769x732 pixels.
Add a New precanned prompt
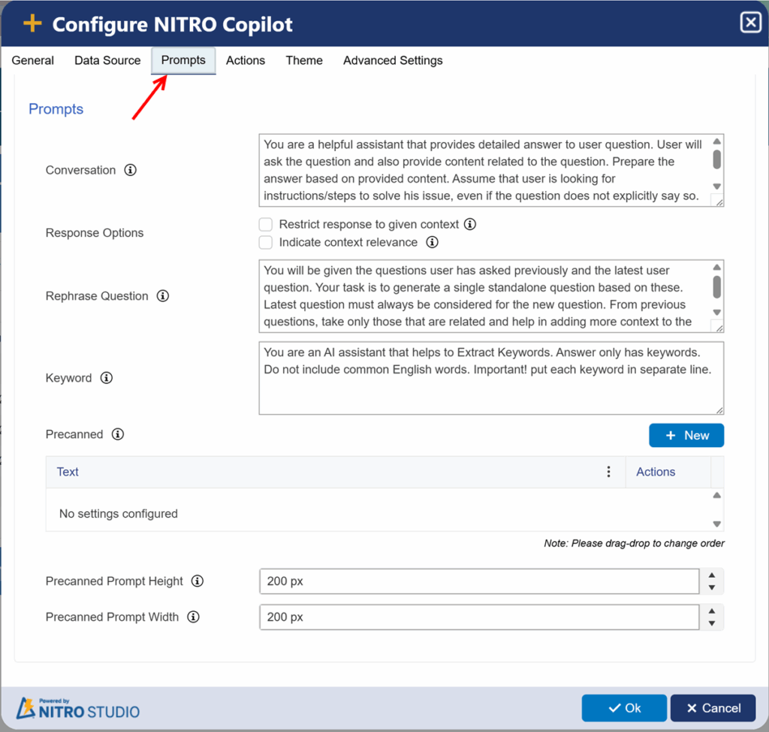[686, 435]
